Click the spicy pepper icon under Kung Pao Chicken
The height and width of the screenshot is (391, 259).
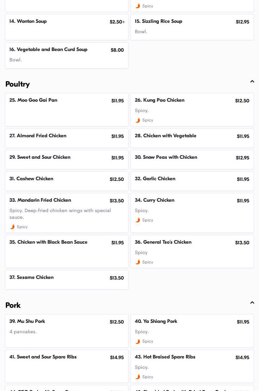138,120
